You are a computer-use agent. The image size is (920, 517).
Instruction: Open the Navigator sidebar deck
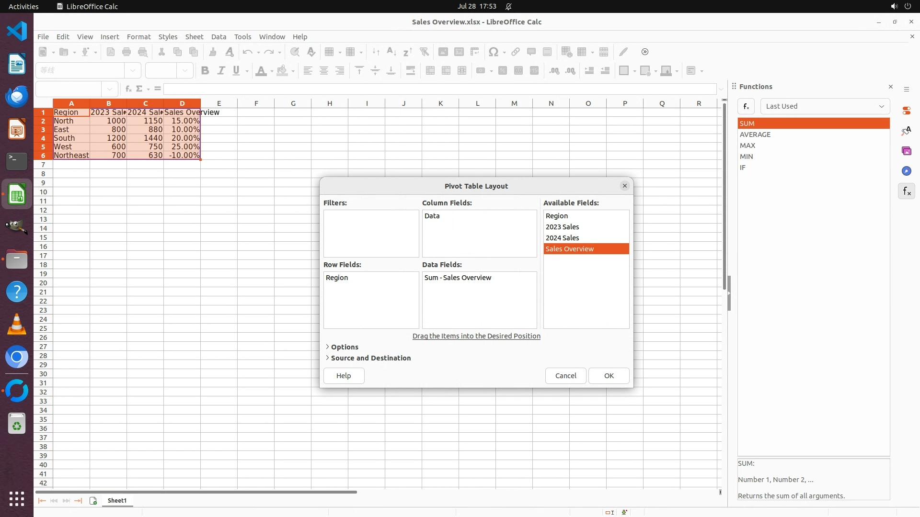(906, 171)
